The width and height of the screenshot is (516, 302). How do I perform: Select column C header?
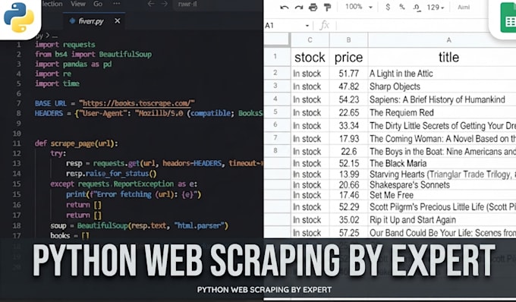coord(310,40)
